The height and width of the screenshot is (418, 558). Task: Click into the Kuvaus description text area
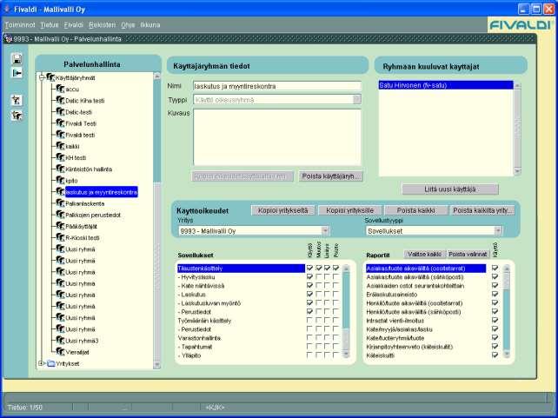(277, 137)
